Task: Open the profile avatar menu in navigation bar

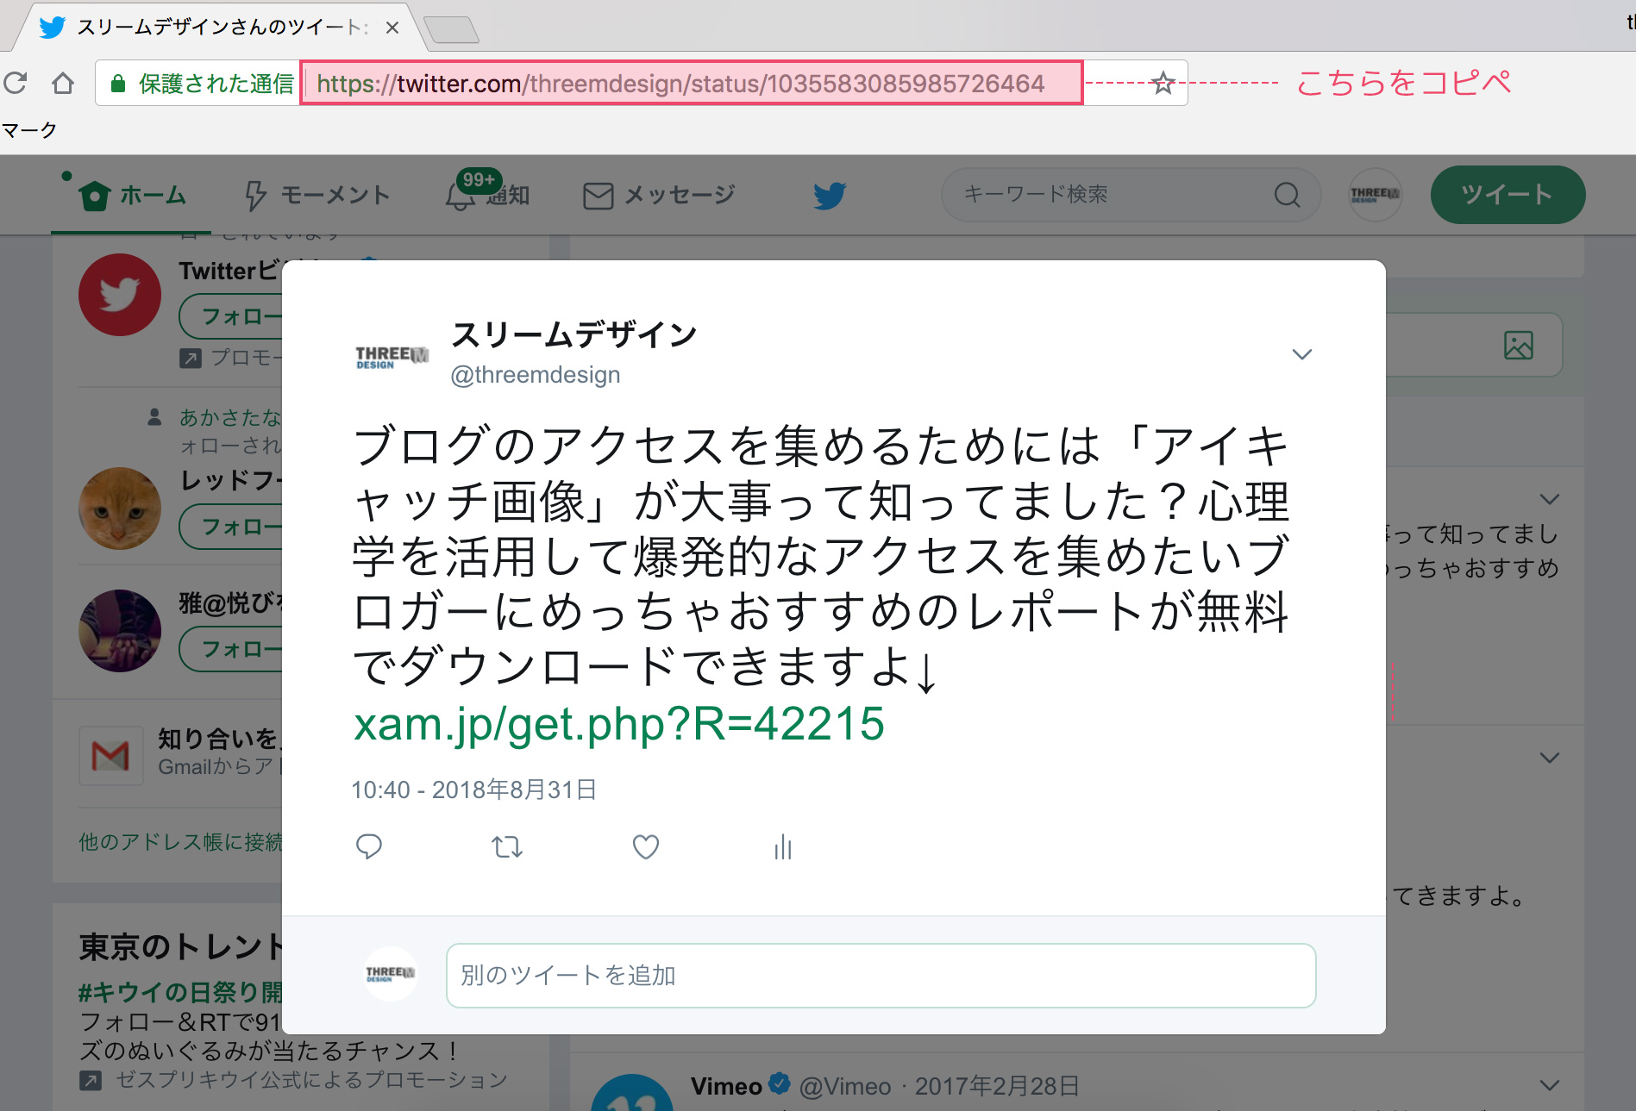Action: click(x=1375, y=195)
